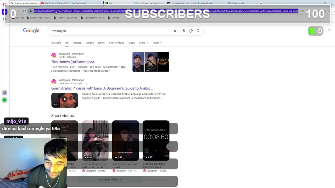The image size is (335, 188).
Task: Switch to Videos results tab
Action: coord(90,43)
